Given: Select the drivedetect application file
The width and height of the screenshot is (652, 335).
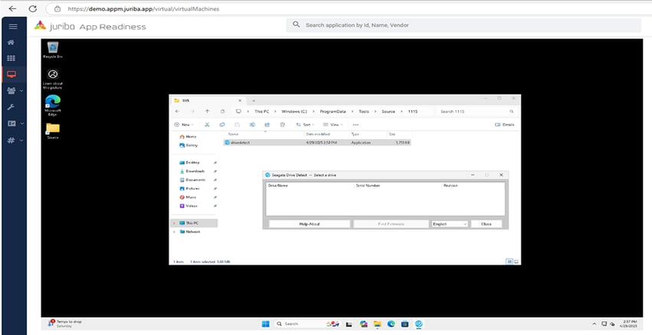Looking at the screenshot, I should (239, 142).
